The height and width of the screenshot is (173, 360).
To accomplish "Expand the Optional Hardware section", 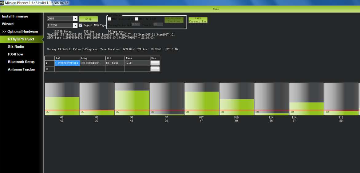I will click(20, 32).
